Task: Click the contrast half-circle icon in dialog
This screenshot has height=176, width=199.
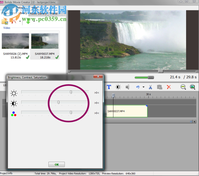Action: pyautogui.click(x=14, y=103)
